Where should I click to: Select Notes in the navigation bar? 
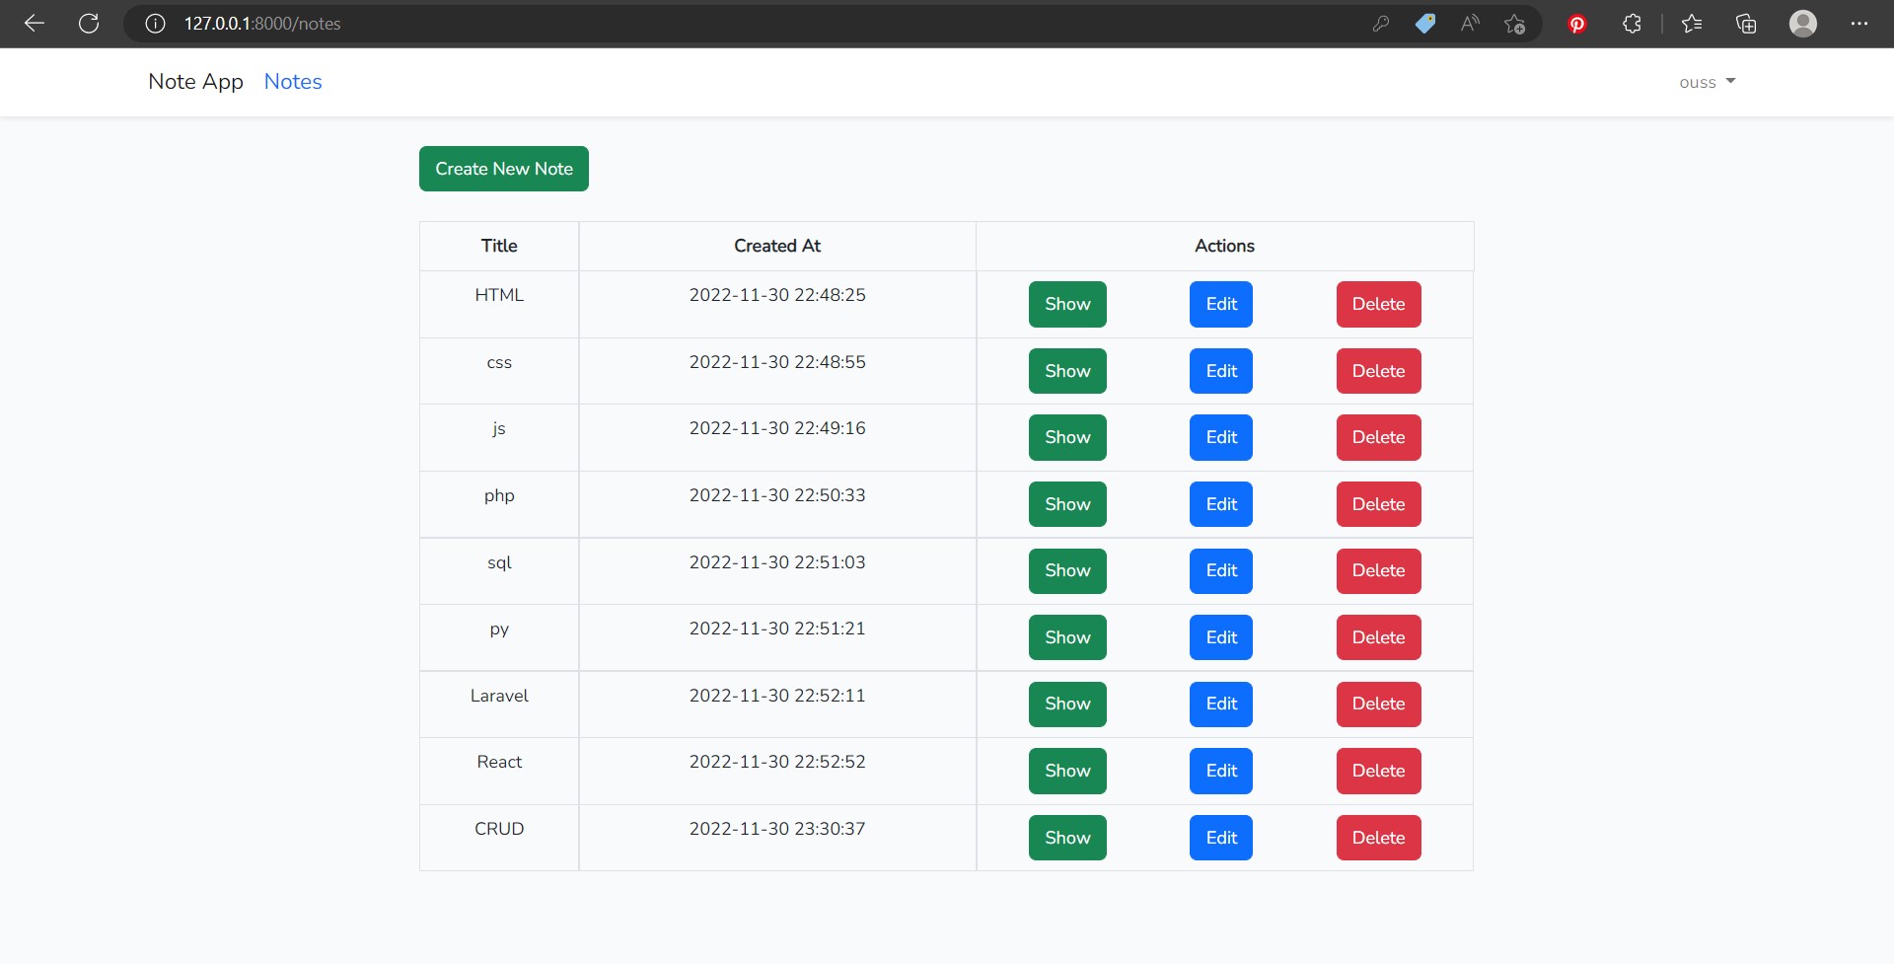tap(292, 82)
